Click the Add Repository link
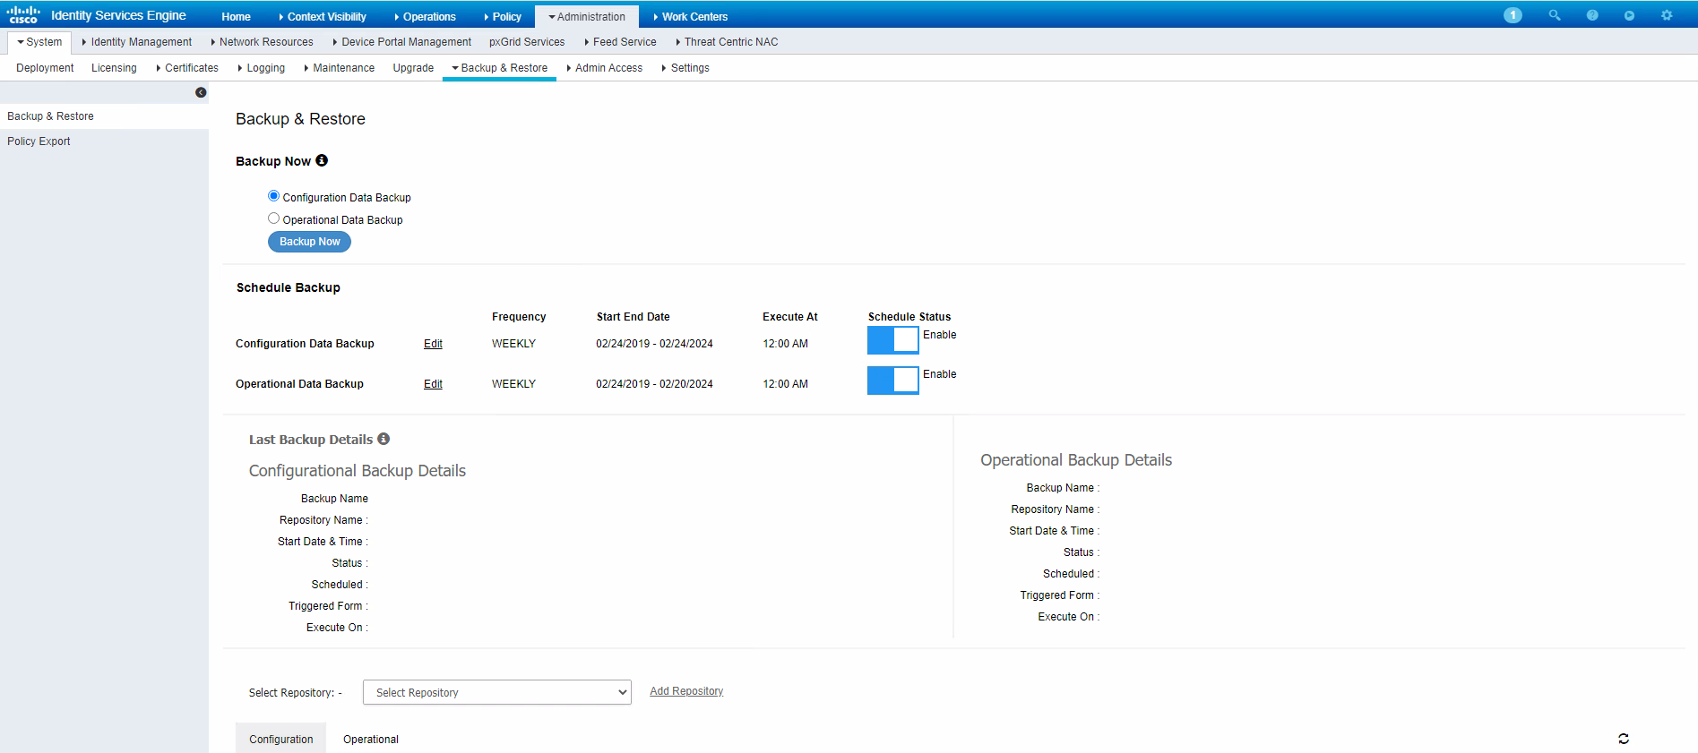Viewport: 1698px width, 753px height. pyautogui.click(x=686, y=691)
